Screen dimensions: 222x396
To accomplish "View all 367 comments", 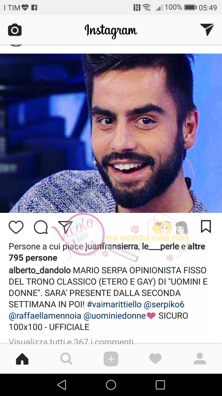I will coord(71,341).
